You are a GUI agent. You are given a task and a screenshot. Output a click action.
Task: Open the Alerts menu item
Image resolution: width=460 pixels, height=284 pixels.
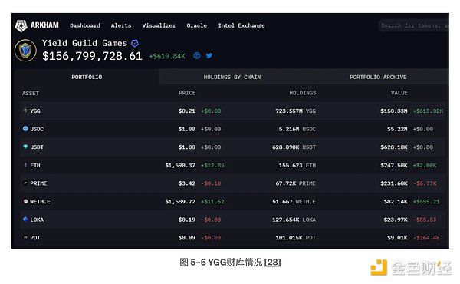121,25
